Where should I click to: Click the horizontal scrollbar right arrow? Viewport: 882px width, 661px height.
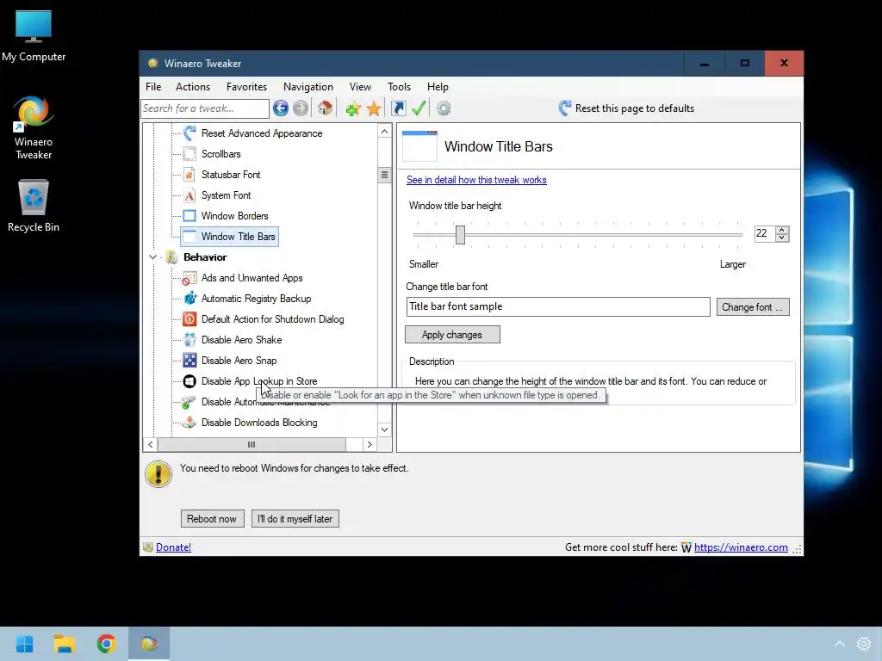click(x=370, y=444)
